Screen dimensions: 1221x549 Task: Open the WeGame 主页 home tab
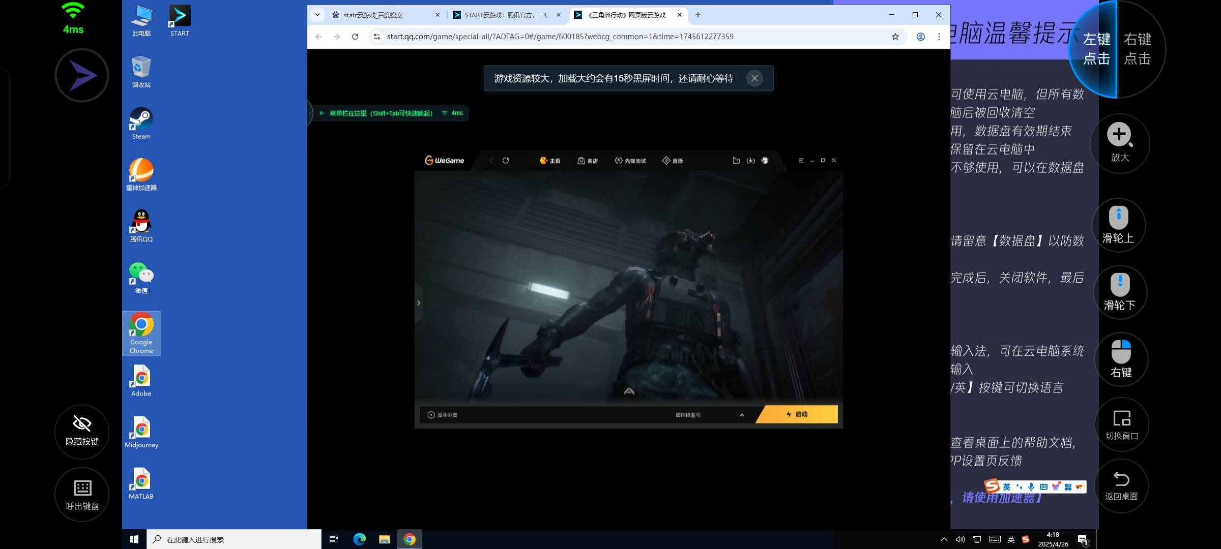(x=550, y=161)
